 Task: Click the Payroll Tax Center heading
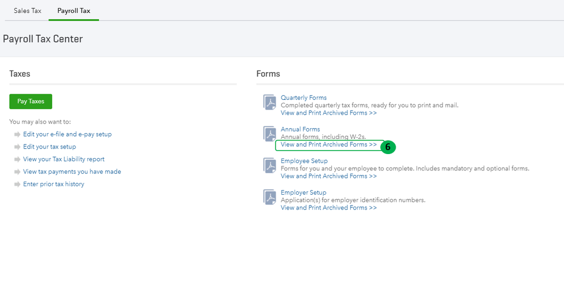[x=43, y=39]
